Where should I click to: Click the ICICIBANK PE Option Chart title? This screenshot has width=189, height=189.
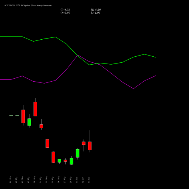(x=28, y=6)
